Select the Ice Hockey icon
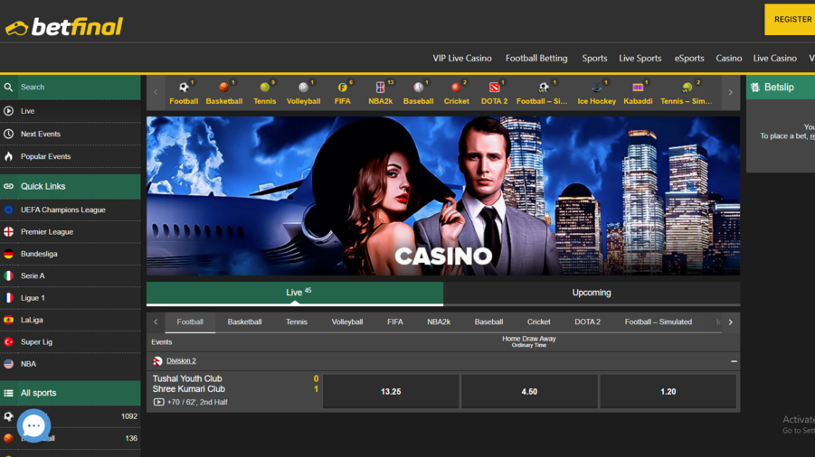The height and width of the screenshot is (457, 815). coord(596,89)
